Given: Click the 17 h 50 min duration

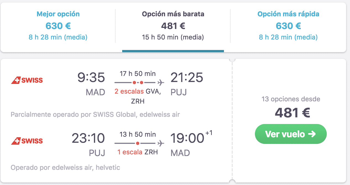Looking at the screenshot, I should (138, 73).
